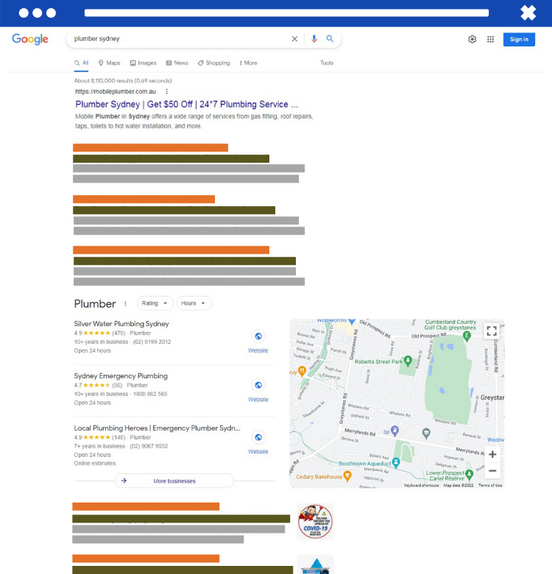Screen dimensions: 552x574
Task: Expand the More search options menu
Action: coord(248,63)
